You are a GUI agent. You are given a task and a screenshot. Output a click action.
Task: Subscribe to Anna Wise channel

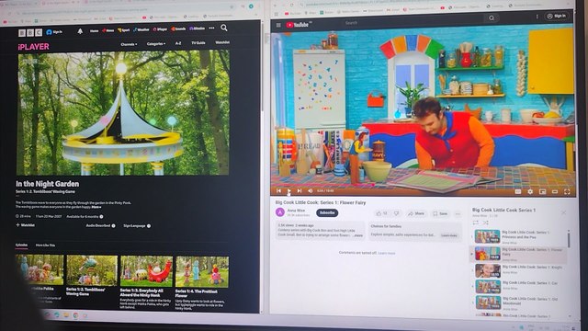tap(327, 212)
